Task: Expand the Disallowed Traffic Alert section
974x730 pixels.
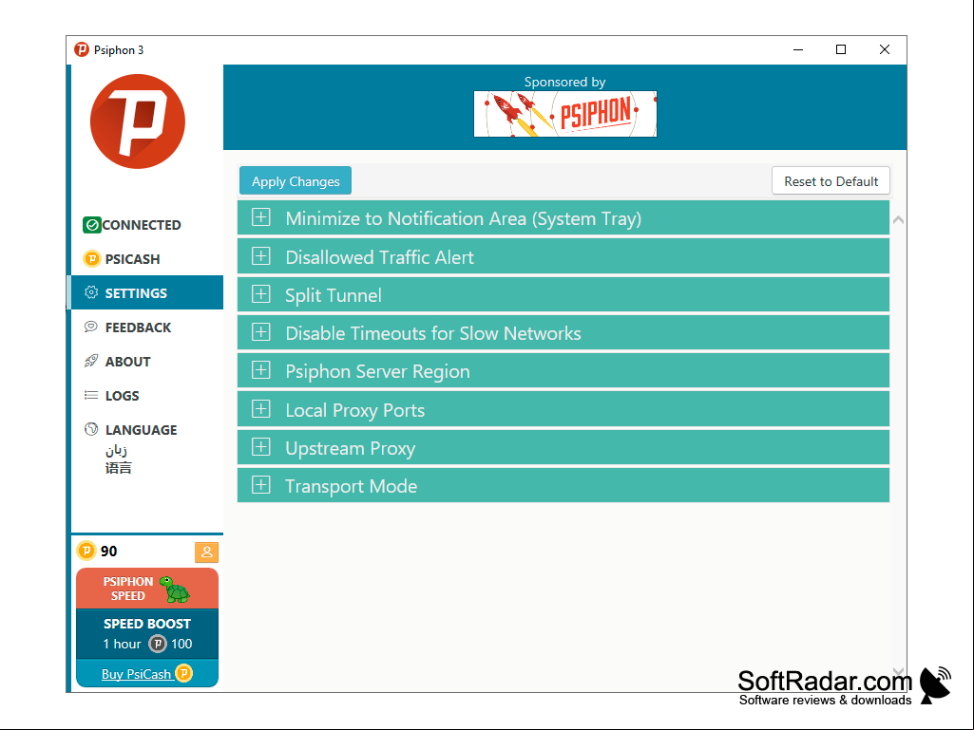Action: (563, 256)
